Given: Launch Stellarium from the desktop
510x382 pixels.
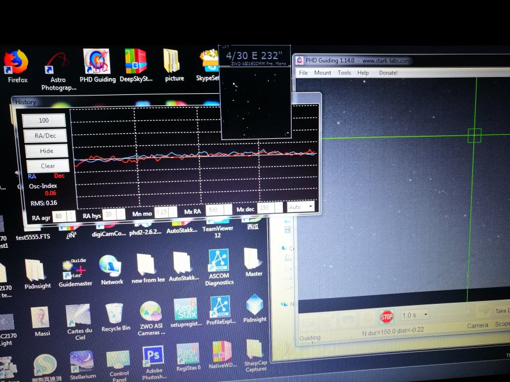Looking at the screenshot, I should (82, 365).
